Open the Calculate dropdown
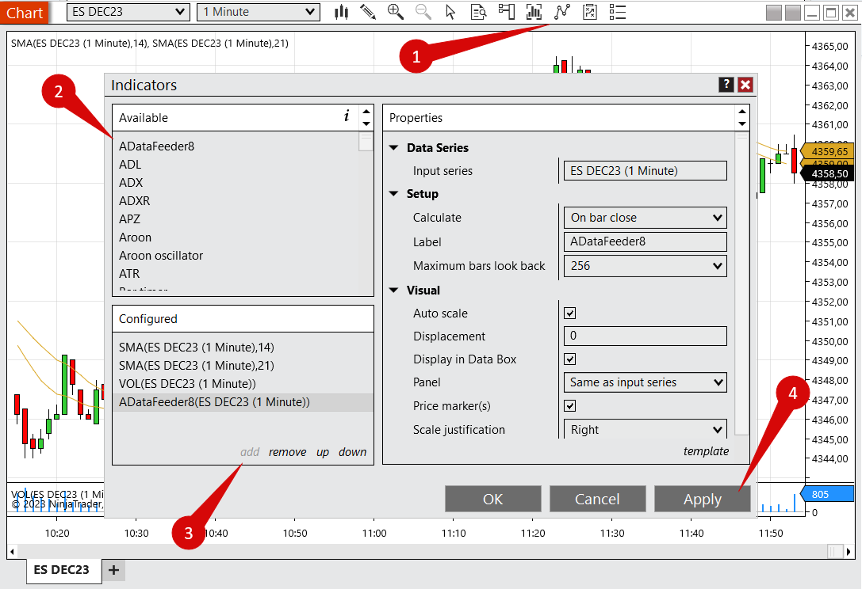The height and width of the screenshot is (589, 862). tap(645, 218)
